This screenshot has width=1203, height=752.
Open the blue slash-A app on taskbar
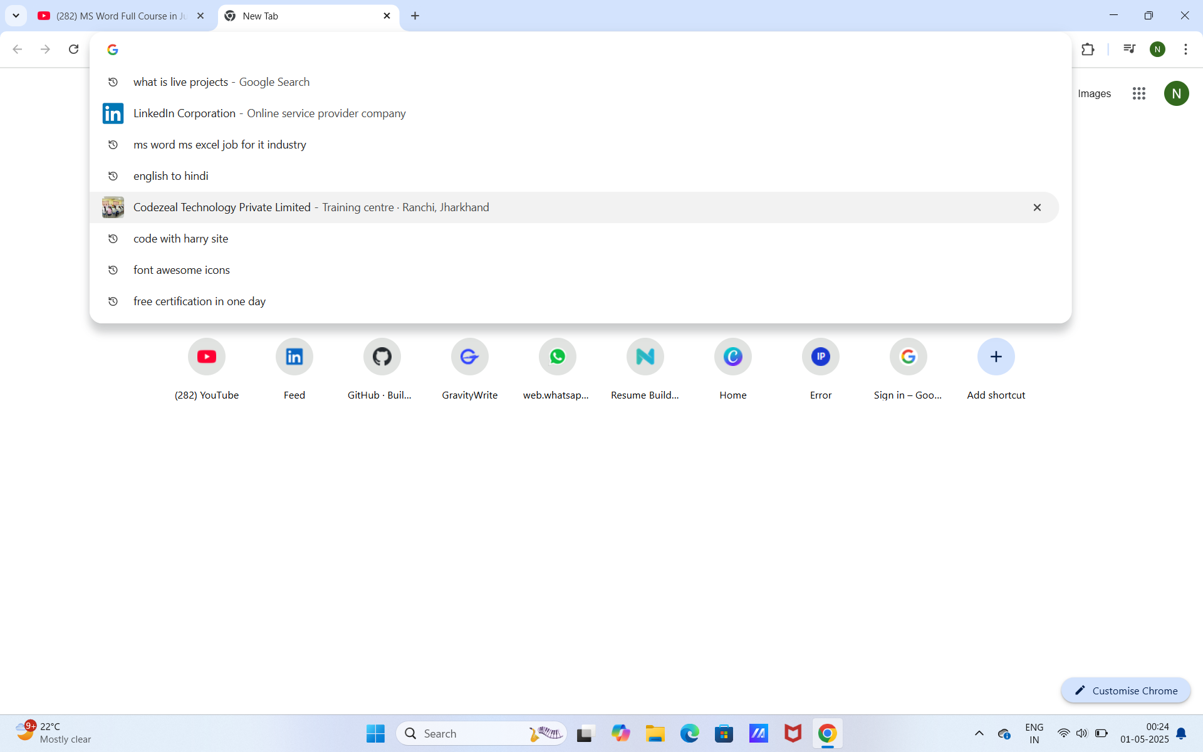point(758,733)
